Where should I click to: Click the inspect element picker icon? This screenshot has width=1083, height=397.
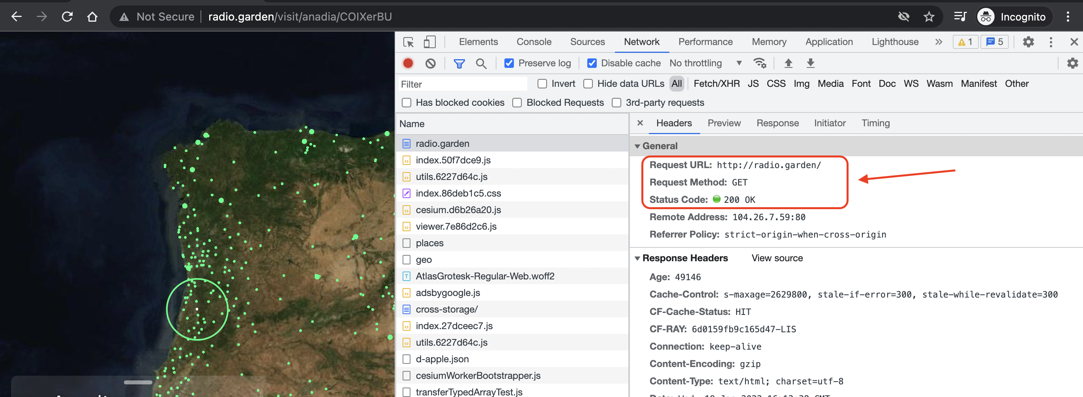click(408, 42)
